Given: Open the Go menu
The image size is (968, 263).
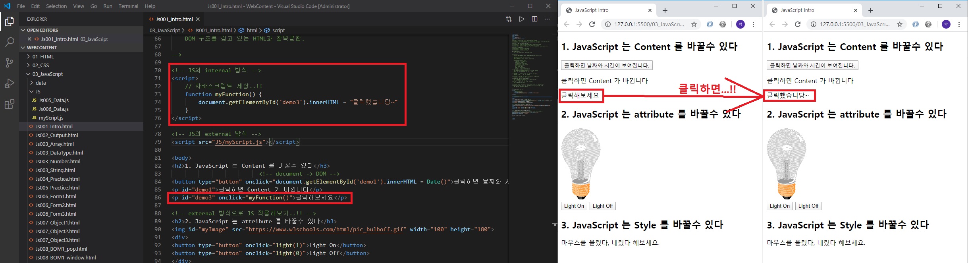Looking at the screenshot, I should point(94,6).
